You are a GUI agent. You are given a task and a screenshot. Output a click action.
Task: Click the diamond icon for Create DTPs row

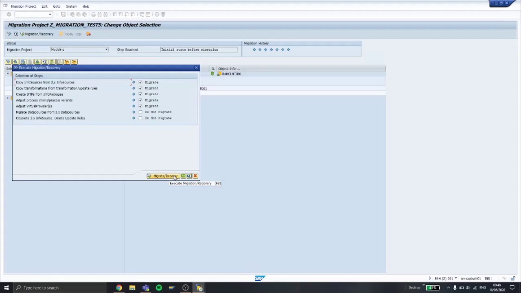(134, 94)
